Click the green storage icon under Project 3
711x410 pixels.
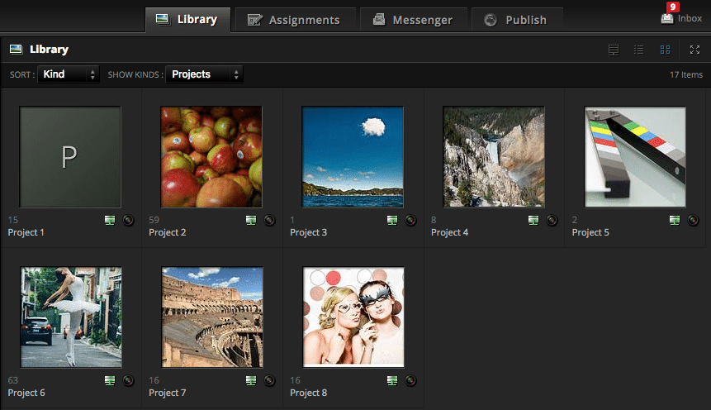(x=392, y=220)
